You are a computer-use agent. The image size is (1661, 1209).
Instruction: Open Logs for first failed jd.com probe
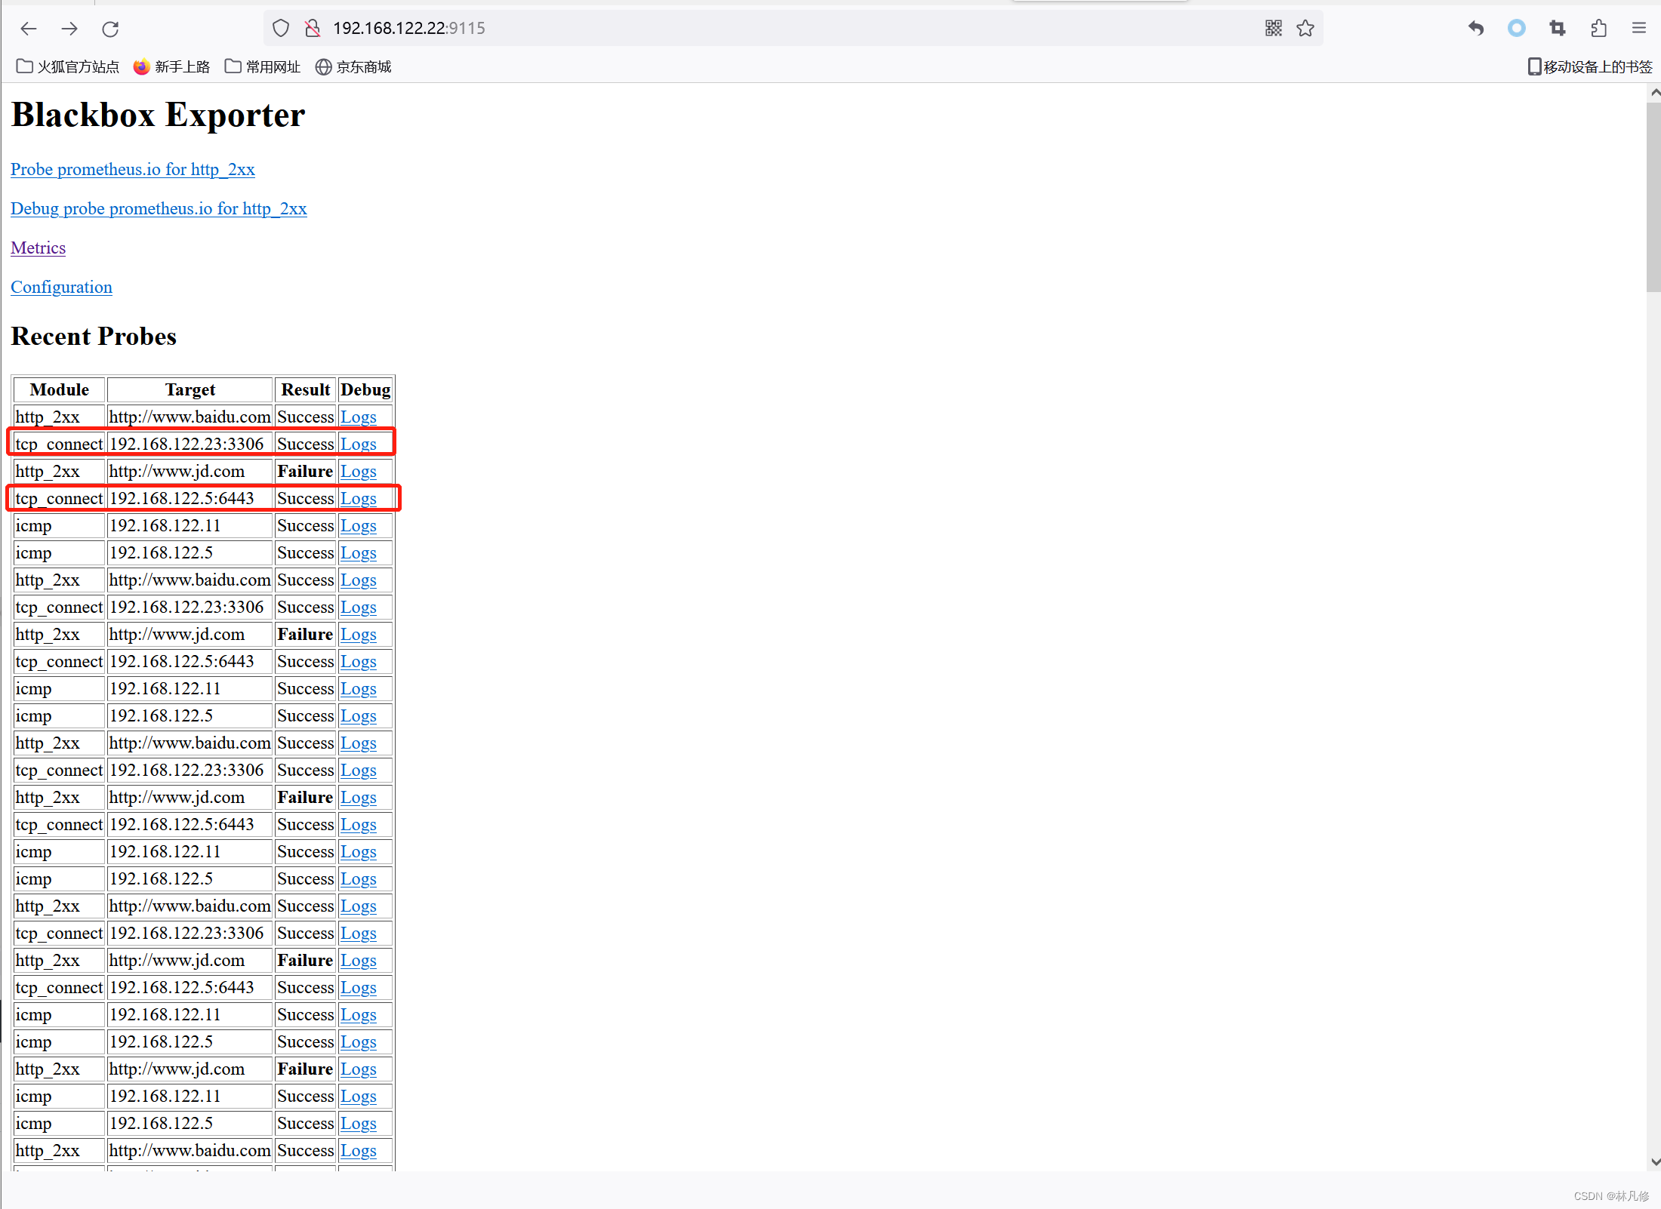tap(358, 472)
